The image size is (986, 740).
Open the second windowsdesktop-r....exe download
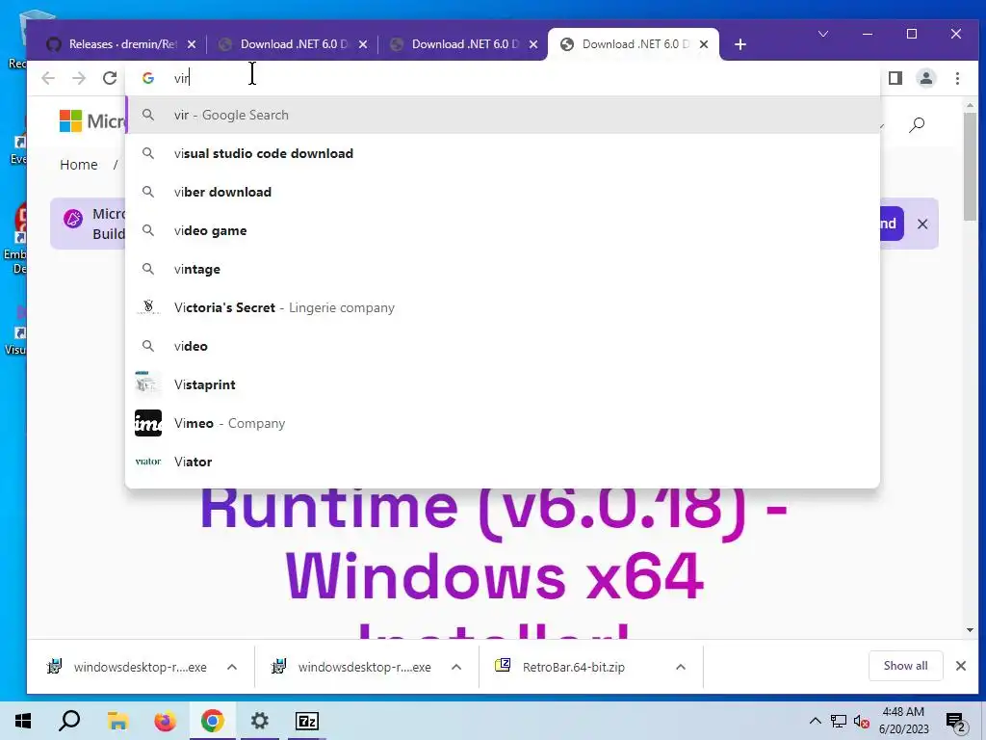pyautogui.click(x=351, y=667)
